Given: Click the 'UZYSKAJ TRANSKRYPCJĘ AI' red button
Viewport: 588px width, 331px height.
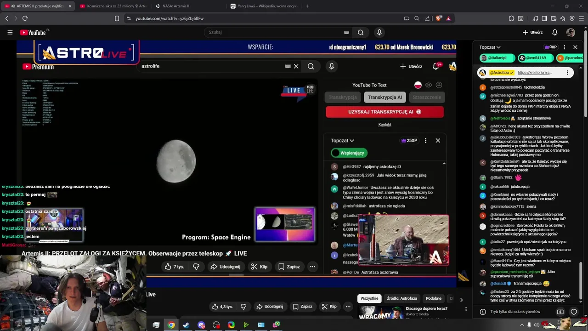Looking at the screenshot, I should (x=385, y=112).
